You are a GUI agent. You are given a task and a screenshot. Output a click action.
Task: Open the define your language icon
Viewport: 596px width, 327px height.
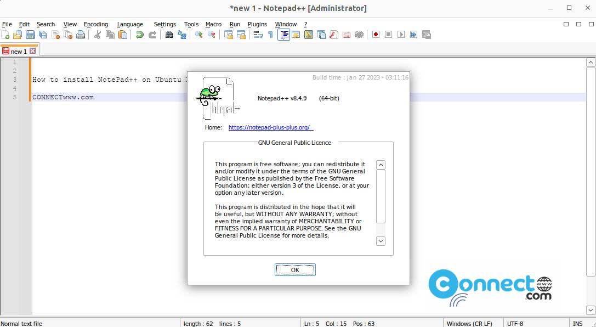[x=296, y=35]
